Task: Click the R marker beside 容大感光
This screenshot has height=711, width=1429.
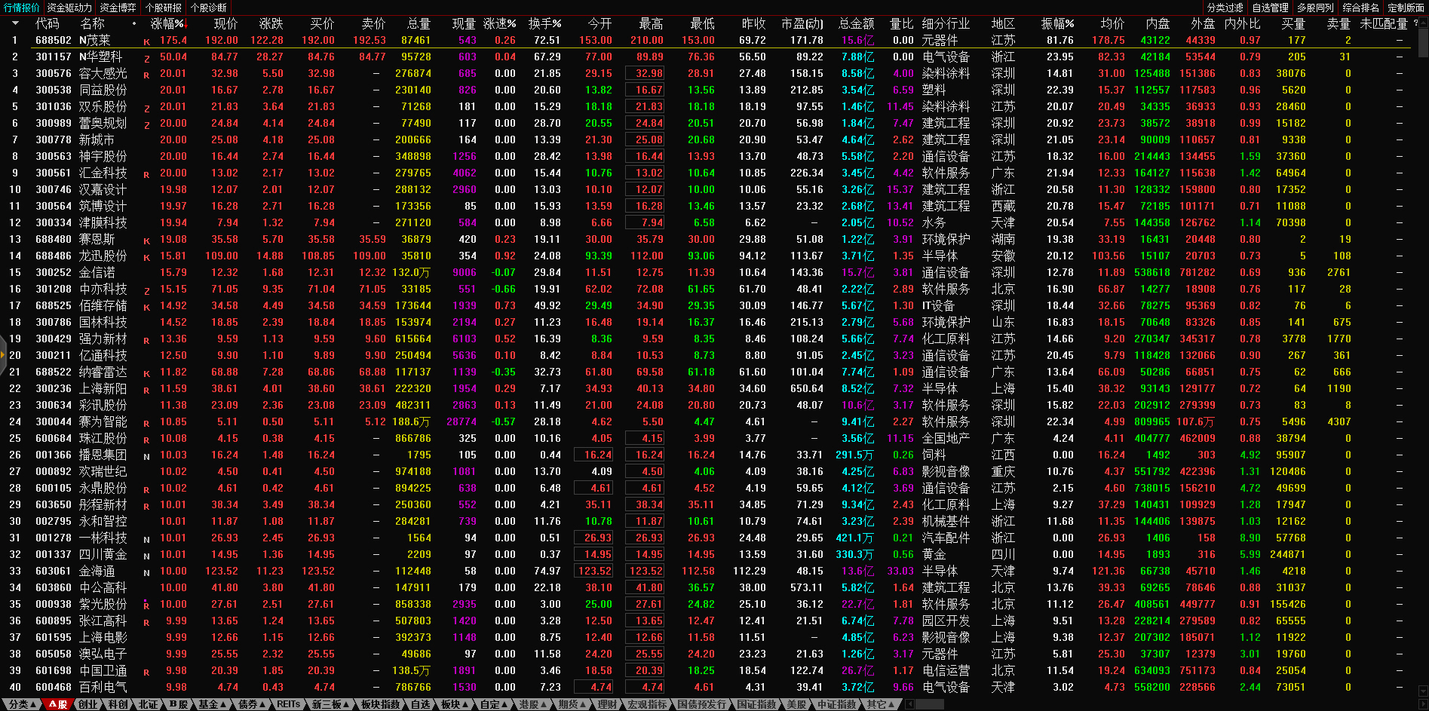Action: (146, 75)
